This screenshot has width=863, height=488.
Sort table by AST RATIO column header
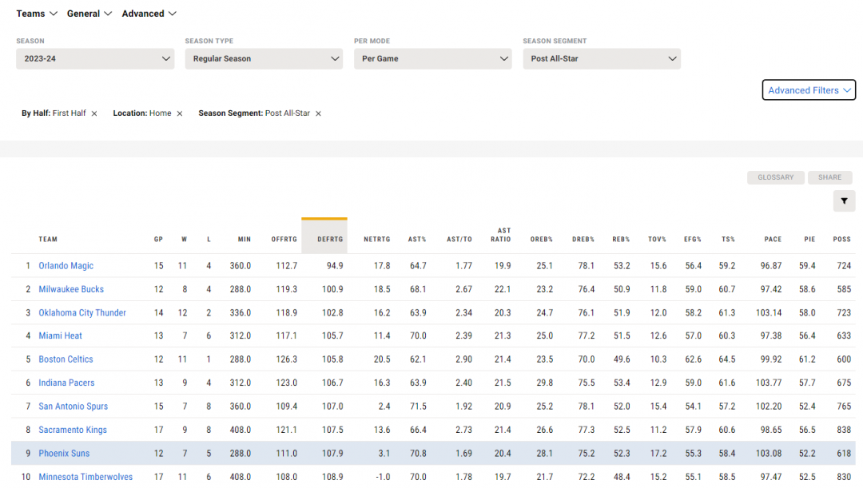click(501, 235)
